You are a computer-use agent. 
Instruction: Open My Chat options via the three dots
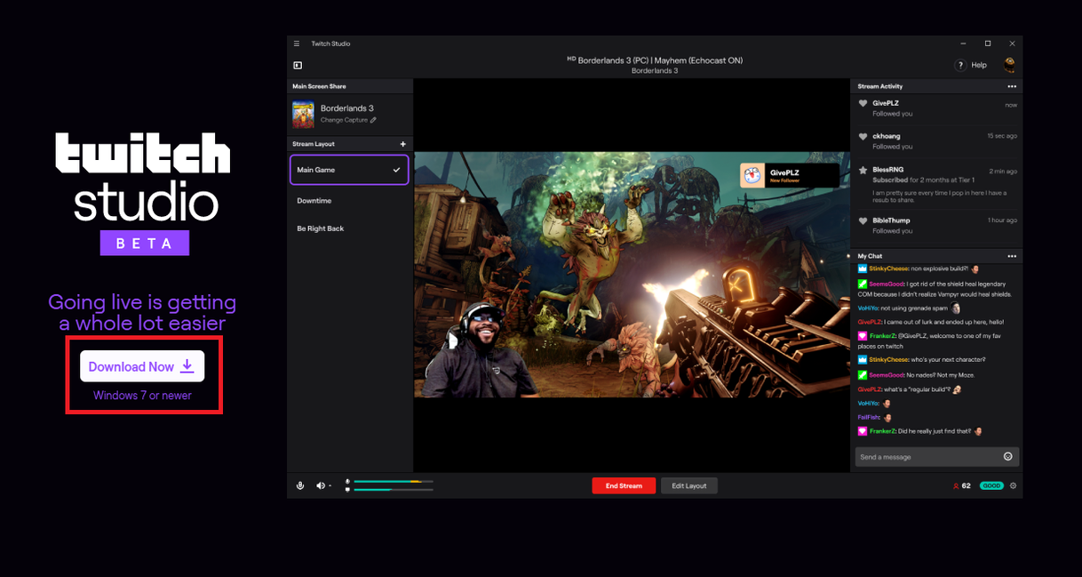(x=1012, y=256)
